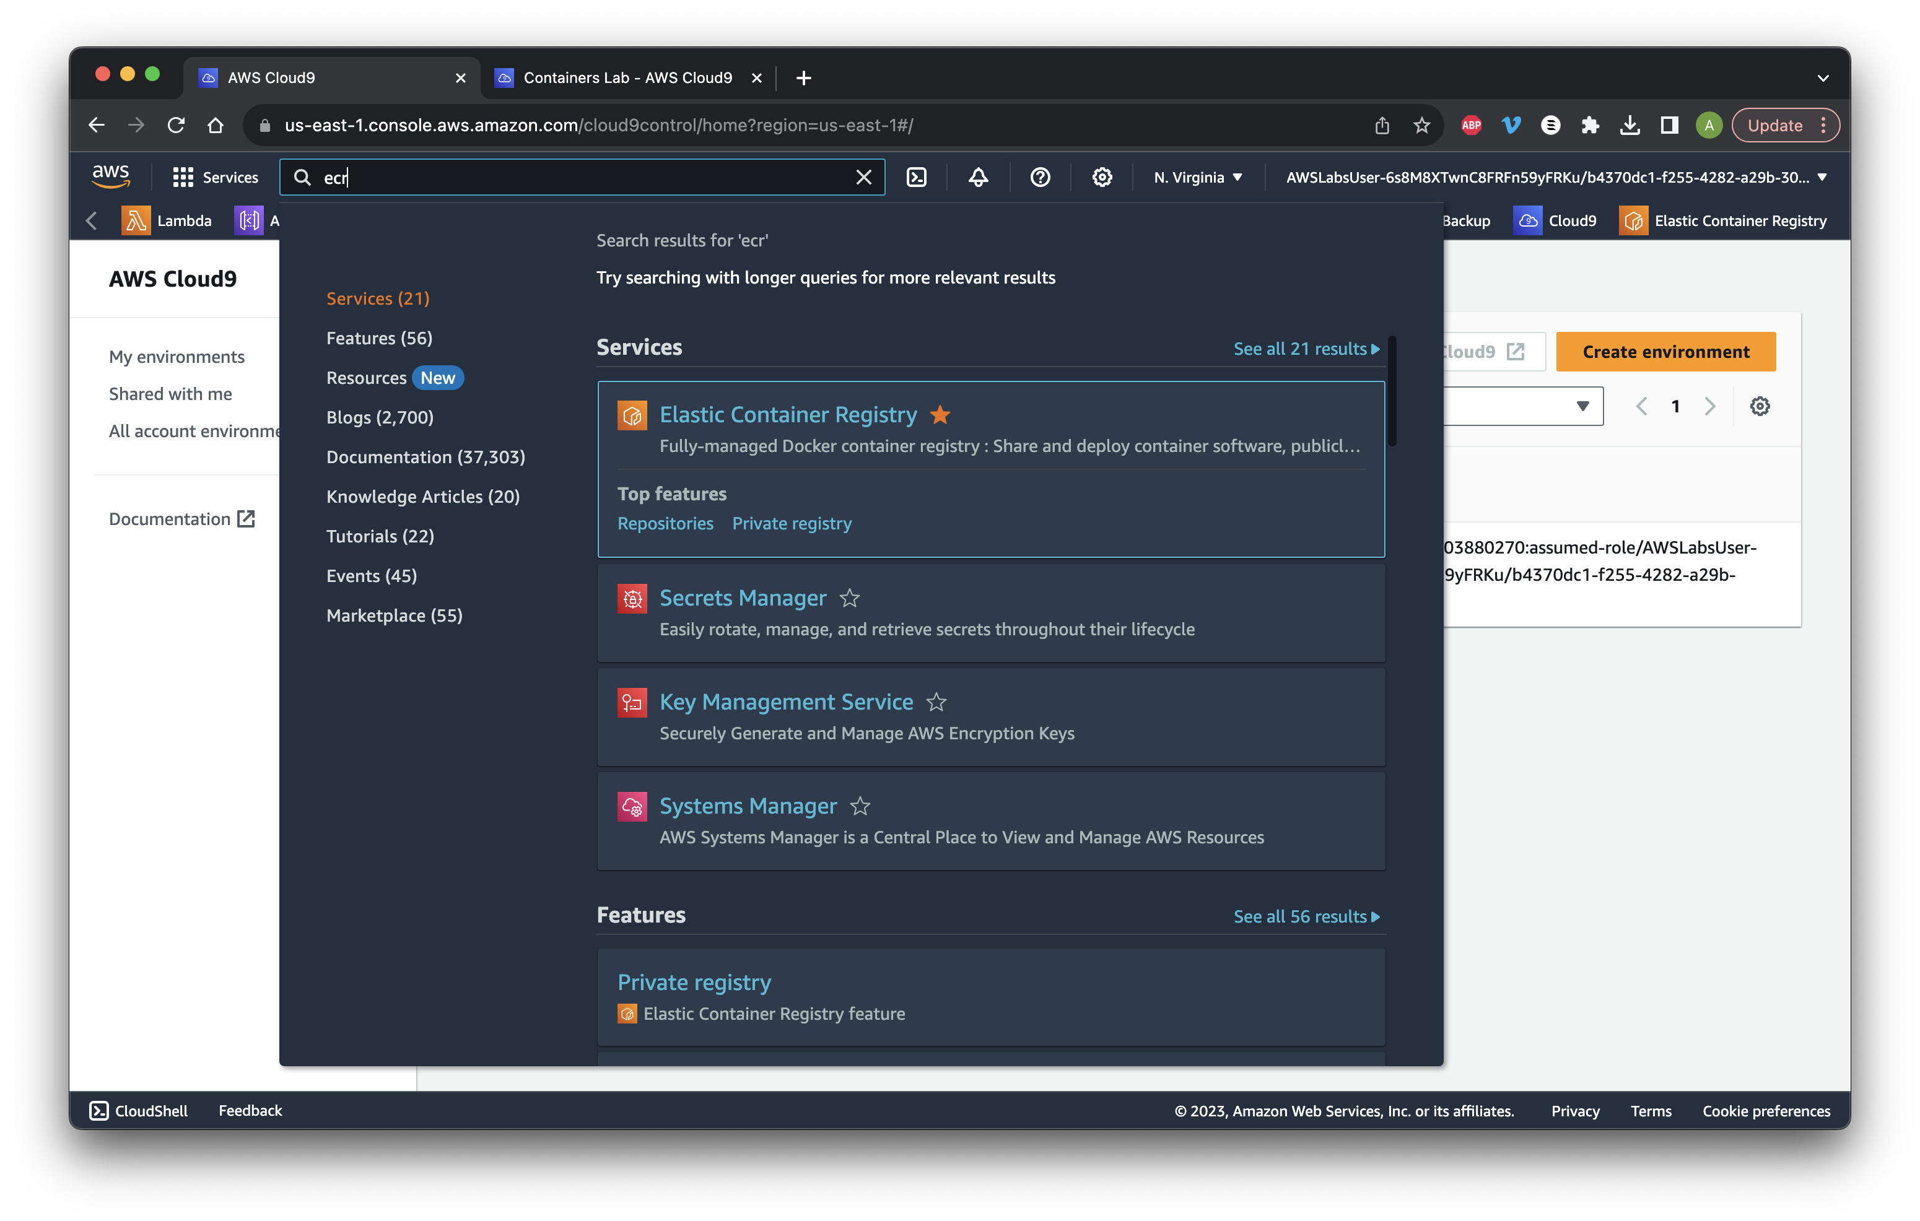Open tab search dropdown chevron
Screen dimensions: 1920x1221
(x=1823, y=78)
